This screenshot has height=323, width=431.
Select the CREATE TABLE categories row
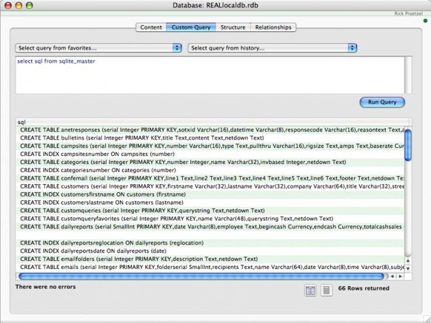(x=210, y=162)
